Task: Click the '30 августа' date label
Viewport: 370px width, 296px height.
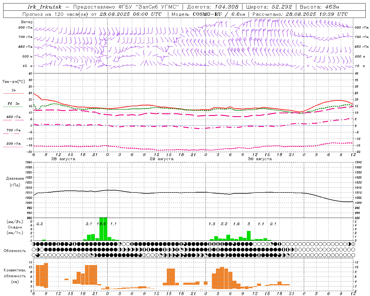Action: [x=260, y=159]
